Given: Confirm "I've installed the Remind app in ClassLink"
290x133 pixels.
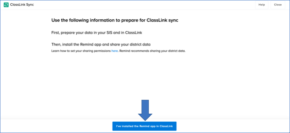Looking at the screenshot, I should (144, 126).
